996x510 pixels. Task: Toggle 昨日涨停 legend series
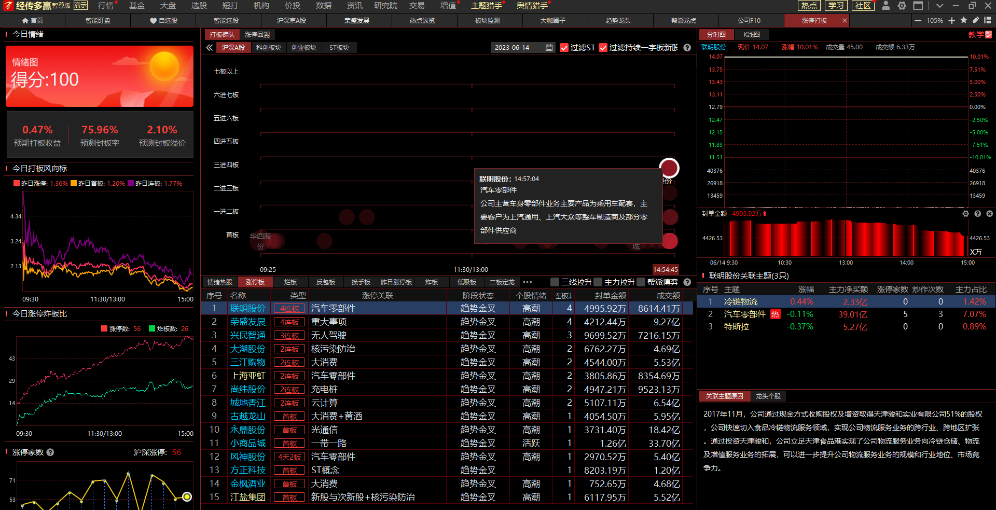(x=41, y=184)
